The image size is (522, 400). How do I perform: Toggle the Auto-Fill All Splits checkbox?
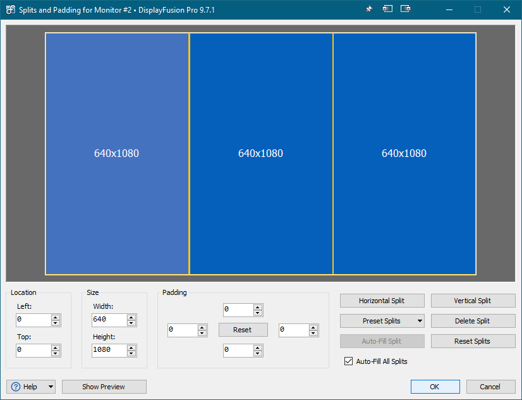tap(348, 361)
